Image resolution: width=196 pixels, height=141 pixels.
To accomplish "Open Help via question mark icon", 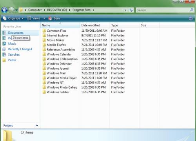I will click(x=191, y=18).
